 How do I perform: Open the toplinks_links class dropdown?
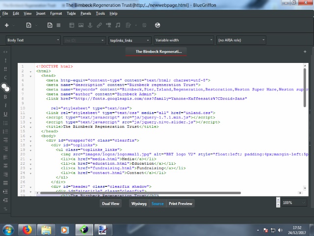(x=130, y=40)
